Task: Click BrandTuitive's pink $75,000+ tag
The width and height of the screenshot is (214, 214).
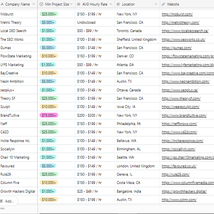Action: (49, 116)
